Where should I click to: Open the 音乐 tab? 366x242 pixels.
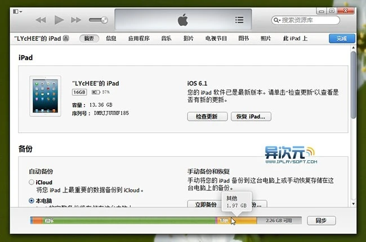(x=166, y=38)
